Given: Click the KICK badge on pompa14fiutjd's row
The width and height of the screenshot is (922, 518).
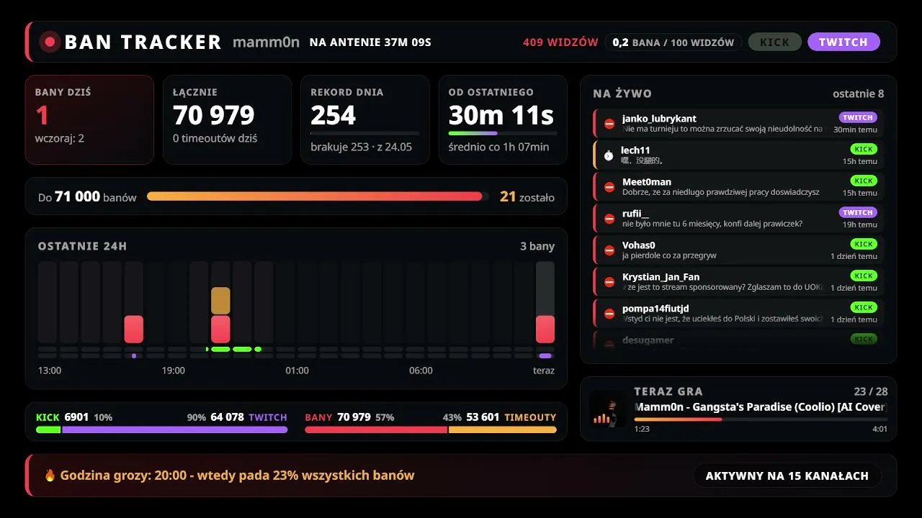Looking at the screenshot, I should [864, 307].
